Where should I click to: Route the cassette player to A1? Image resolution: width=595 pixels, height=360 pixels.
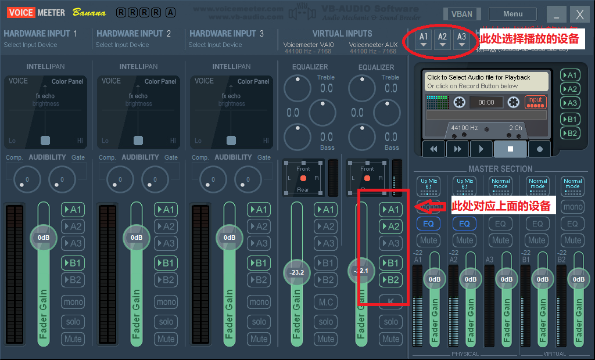click(570, 75)
